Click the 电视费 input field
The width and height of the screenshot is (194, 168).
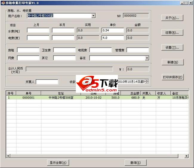tap(101, 50)
